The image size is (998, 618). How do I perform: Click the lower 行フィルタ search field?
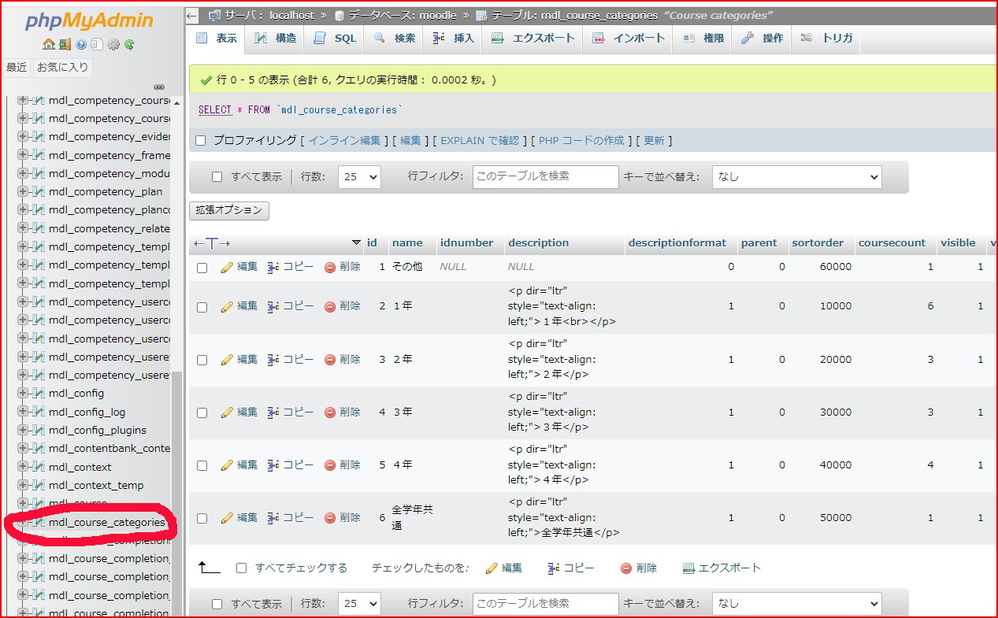tap(546, 604)
